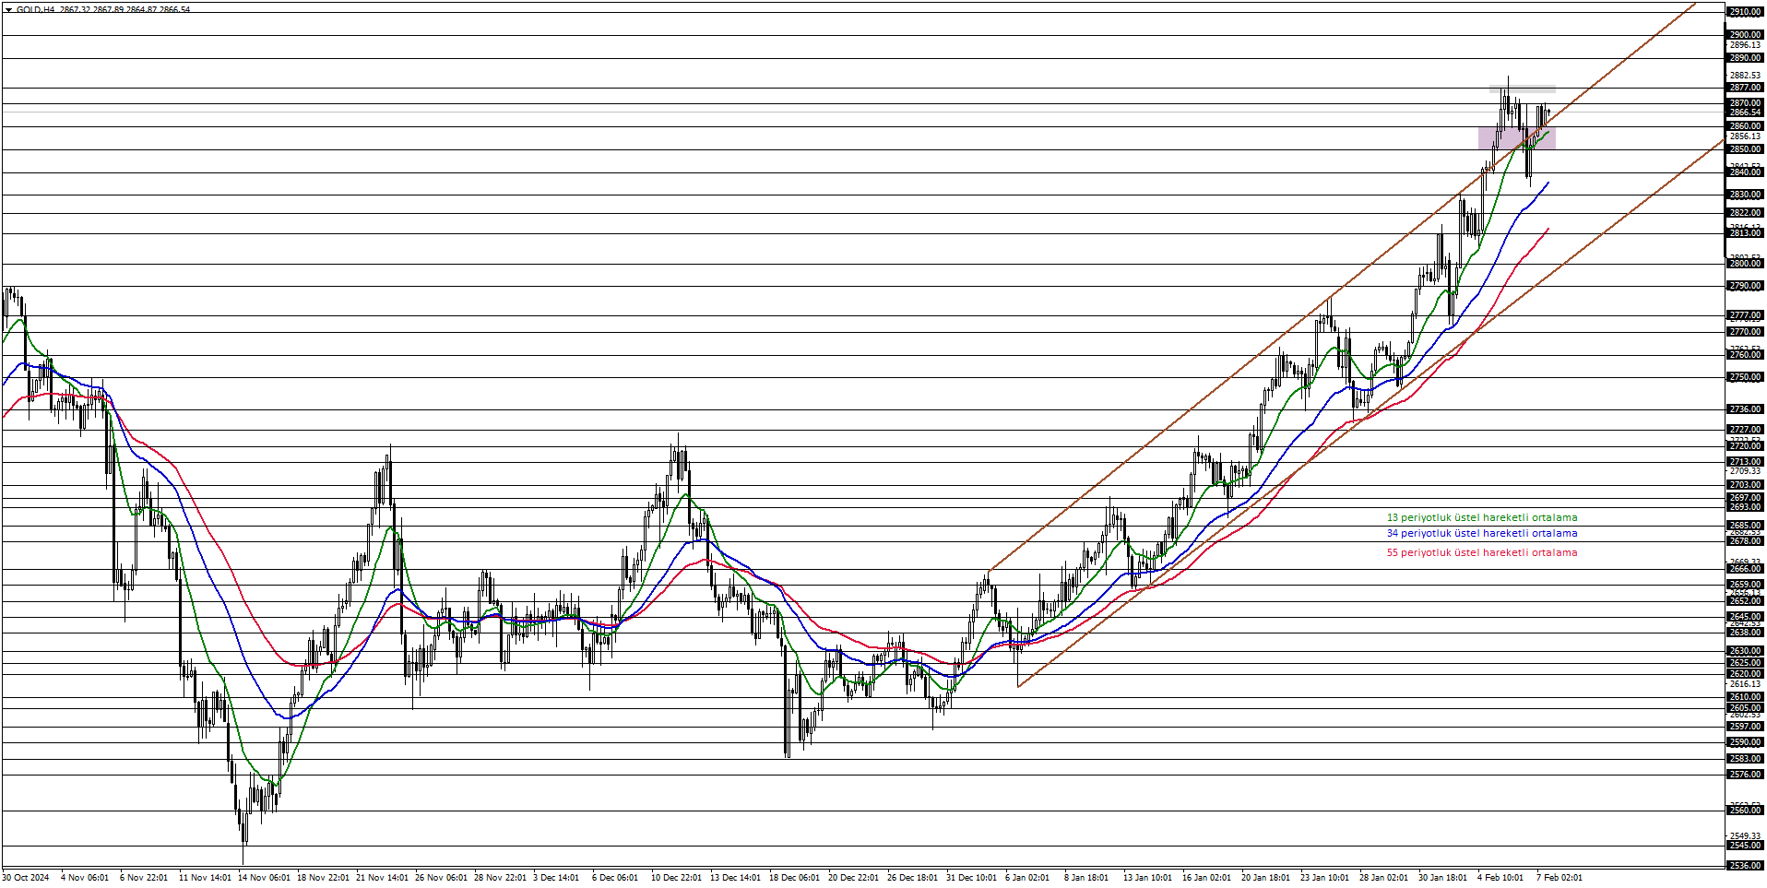Click the 2870.00 price level label
Viewport: 1767px width, 888px height.
click(1745, 103)
